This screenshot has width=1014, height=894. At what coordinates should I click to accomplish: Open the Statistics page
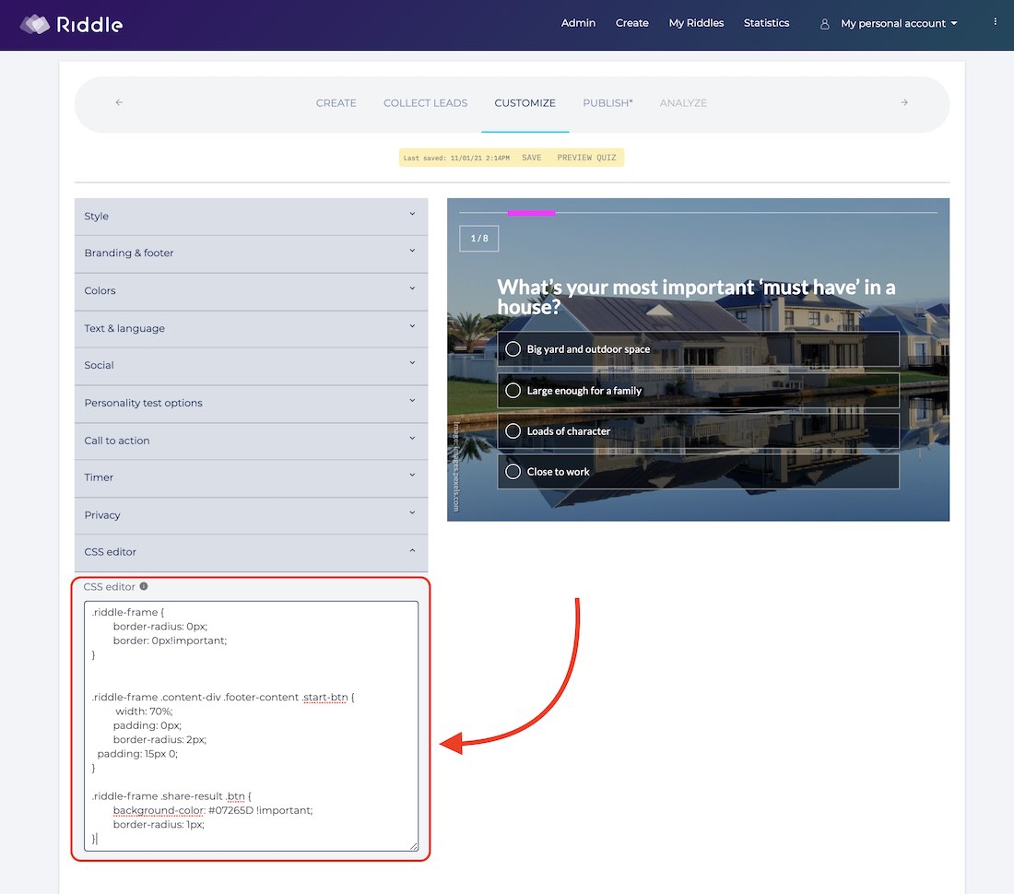coord(766,23)
